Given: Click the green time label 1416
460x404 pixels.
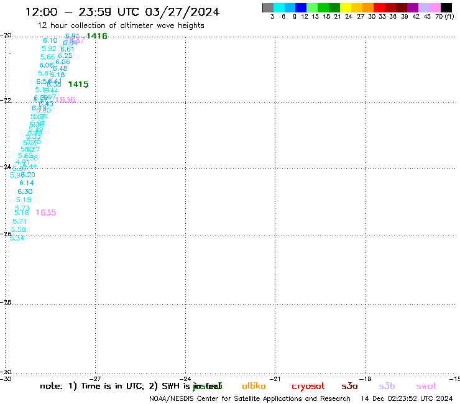Looking at the screenshot, I should [x=97, y=36].
